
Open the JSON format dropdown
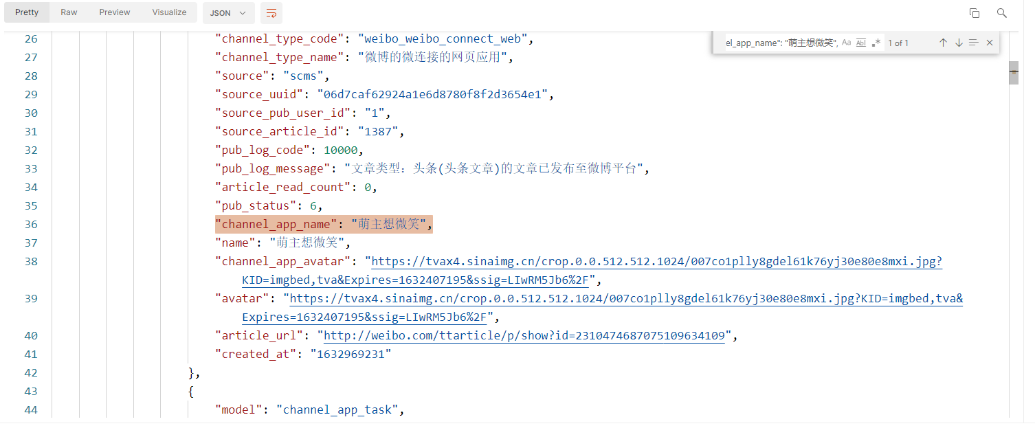point(229,13)
